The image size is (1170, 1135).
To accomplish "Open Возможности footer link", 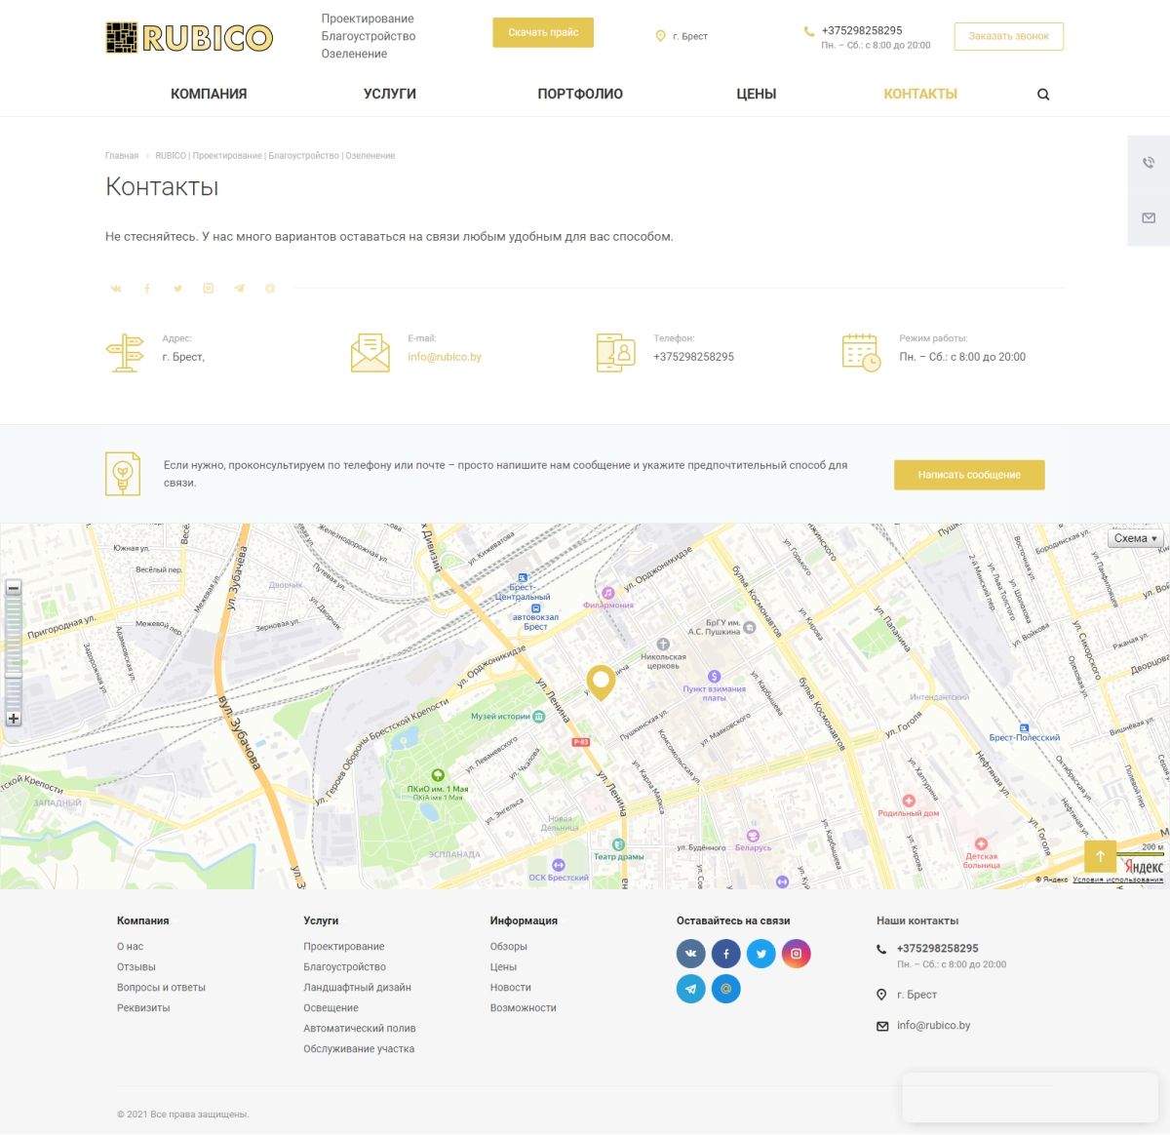I will coord(524,1008).
